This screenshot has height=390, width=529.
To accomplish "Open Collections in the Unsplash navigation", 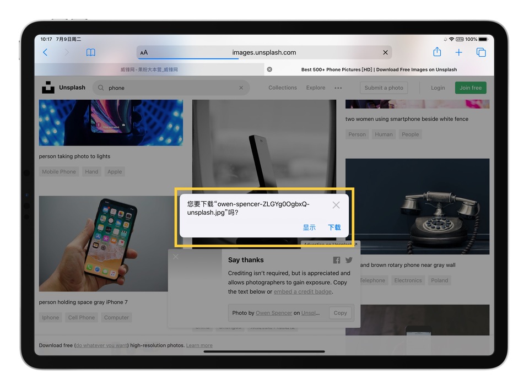I will coord(282,88).
